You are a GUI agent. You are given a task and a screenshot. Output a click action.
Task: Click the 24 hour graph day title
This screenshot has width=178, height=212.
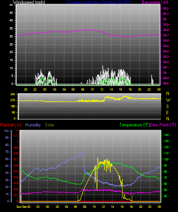click(99, 2)
